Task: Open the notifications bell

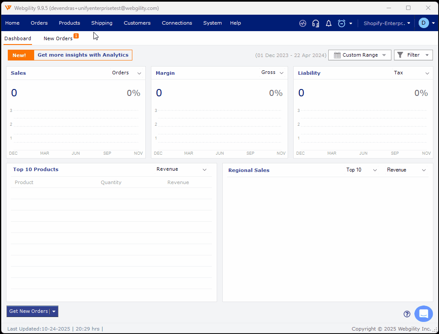Action: click(x=329, y=23)
